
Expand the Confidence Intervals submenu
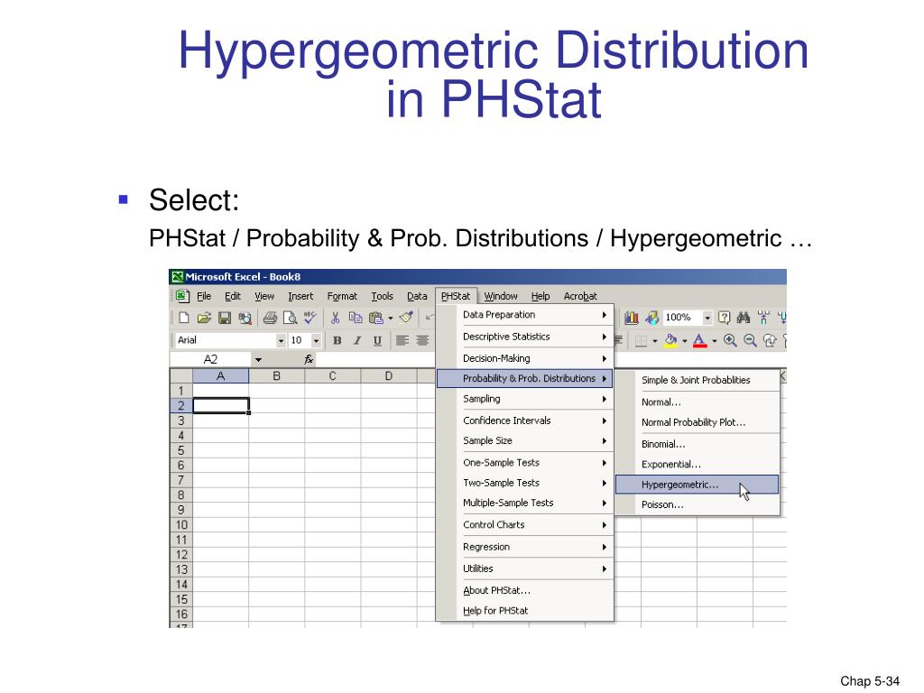click(x=524, y=420)
